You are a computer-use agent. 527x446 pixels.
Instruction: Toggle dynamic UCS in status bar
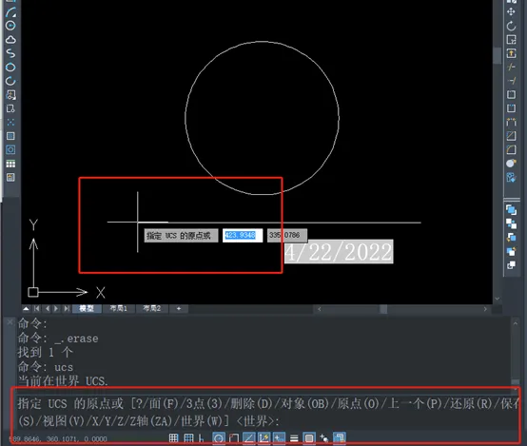click(263, 438)
